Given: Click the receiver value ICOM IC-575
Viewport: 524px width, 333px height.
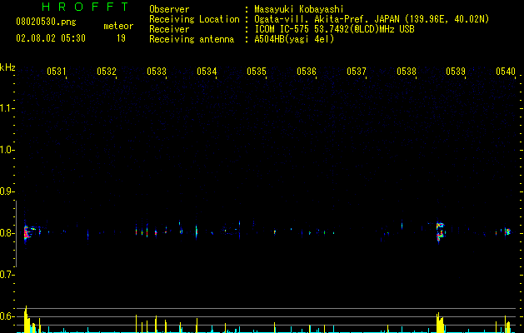Looking at the screenshot, I should click(x=334, y=29).
